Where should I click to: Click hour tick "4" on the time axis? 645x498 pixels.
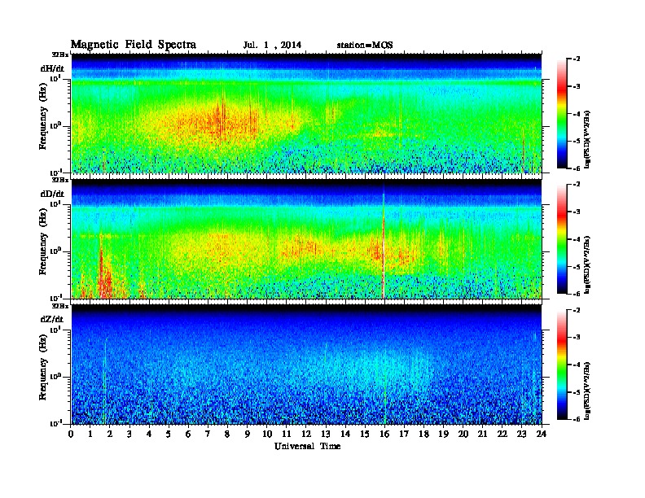pyautogui.click(x=149, y=435)
